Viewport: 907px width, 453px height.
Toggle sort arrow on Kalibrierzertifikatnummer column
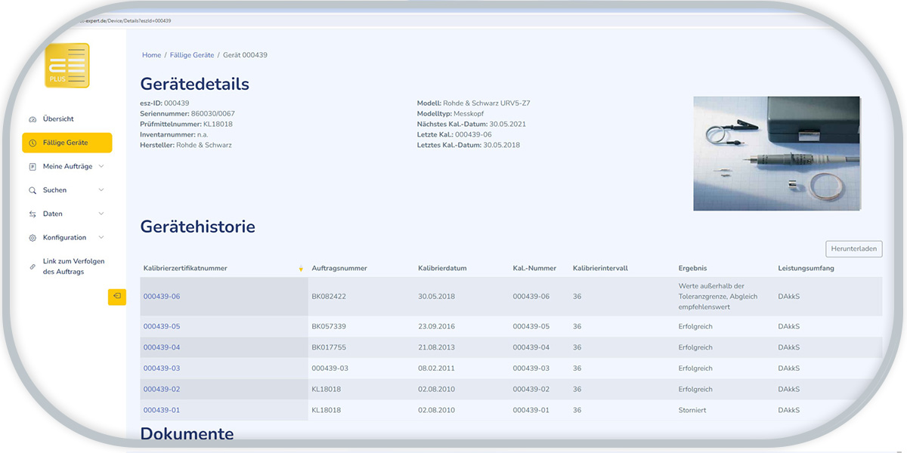pyautogui.click(x=301, y=269)
